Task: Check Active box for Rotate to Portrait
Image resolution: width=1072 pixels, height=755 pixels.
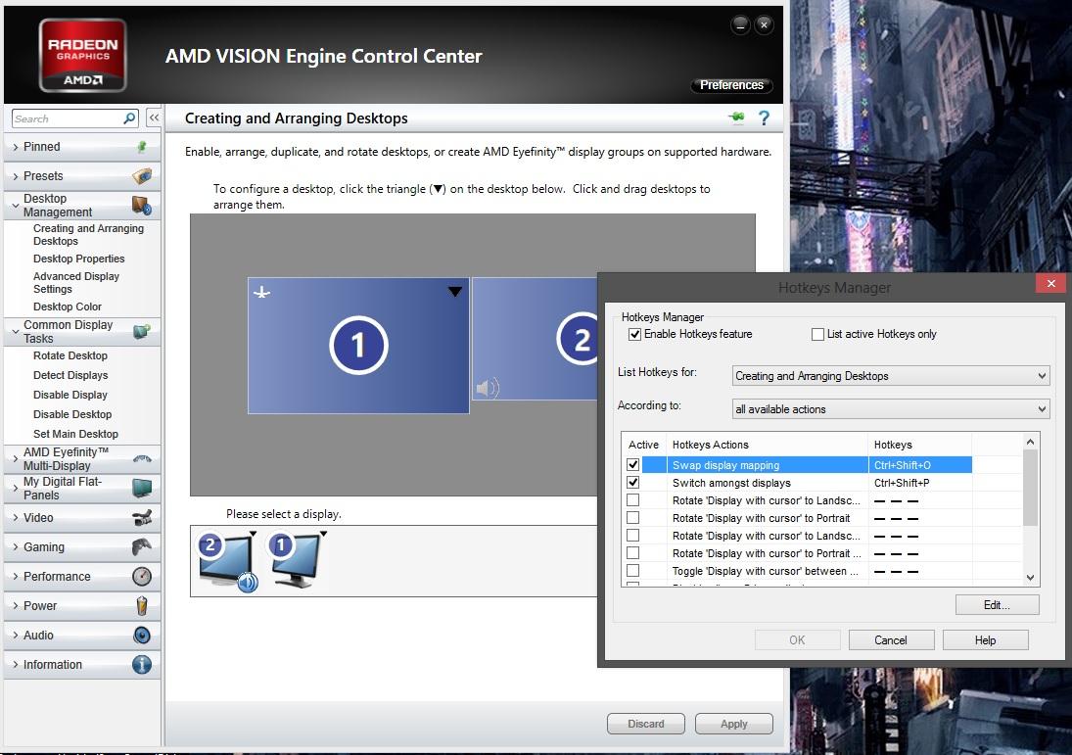Action: pyautogui.click(x=633, y=518)
